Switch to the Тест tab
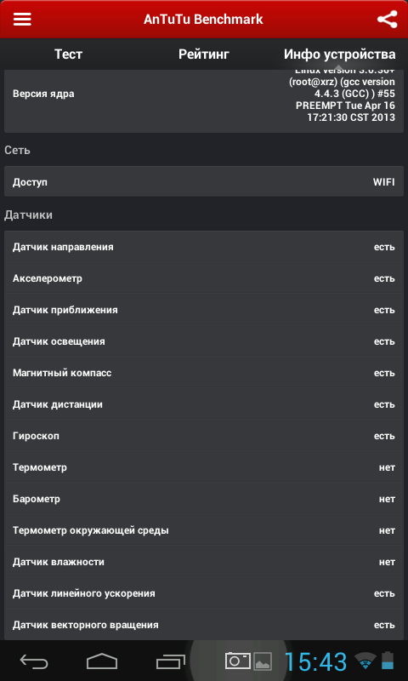Image resolution: width=408 pixels, height=681 pixels. click(68, 54)
